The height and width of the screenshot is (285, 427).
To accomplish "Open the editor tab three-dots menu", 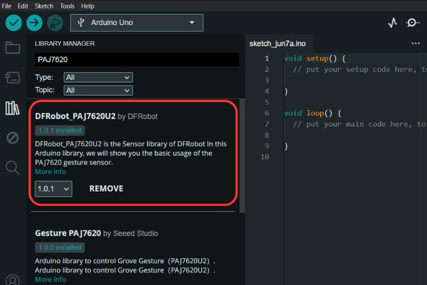I will (416, 43).
